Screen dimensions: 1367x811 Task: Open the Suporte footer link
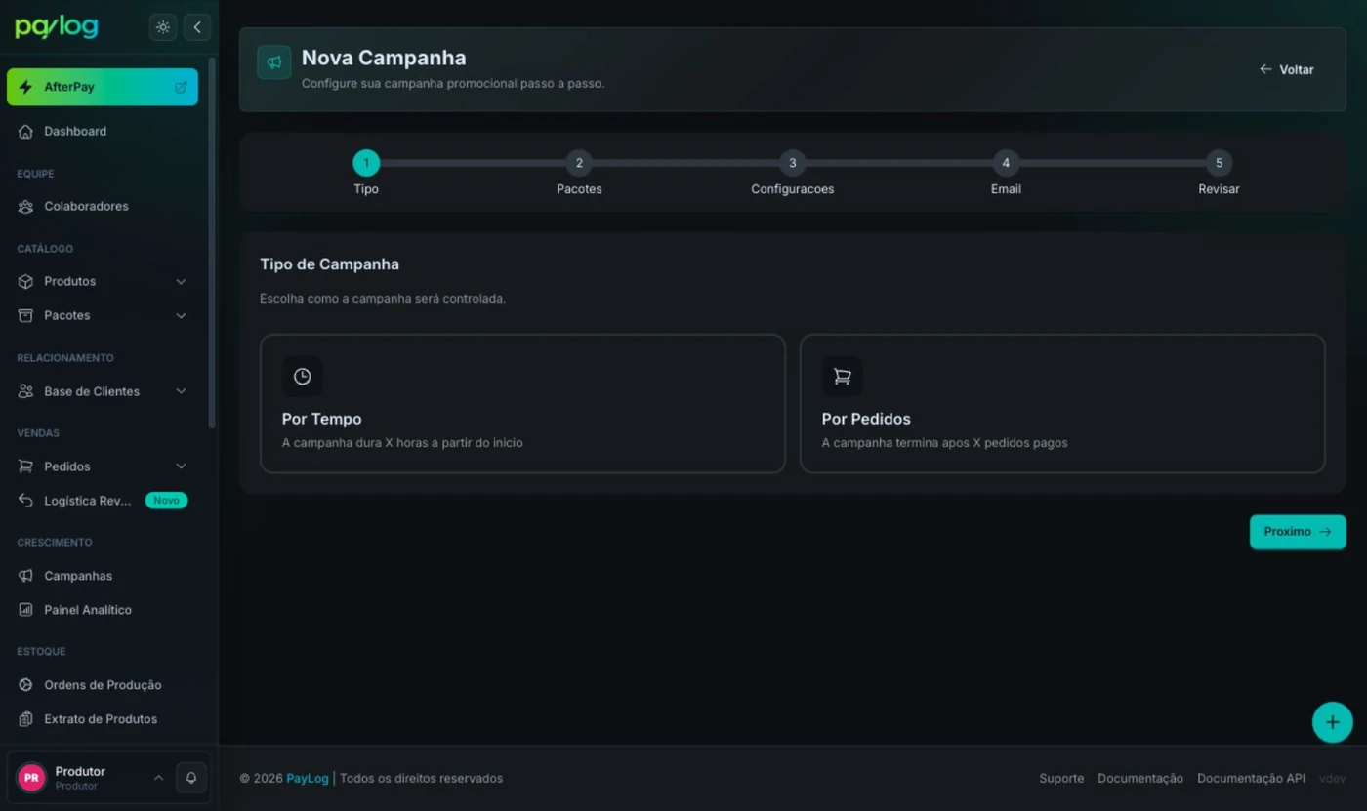tap(1061, 778)
